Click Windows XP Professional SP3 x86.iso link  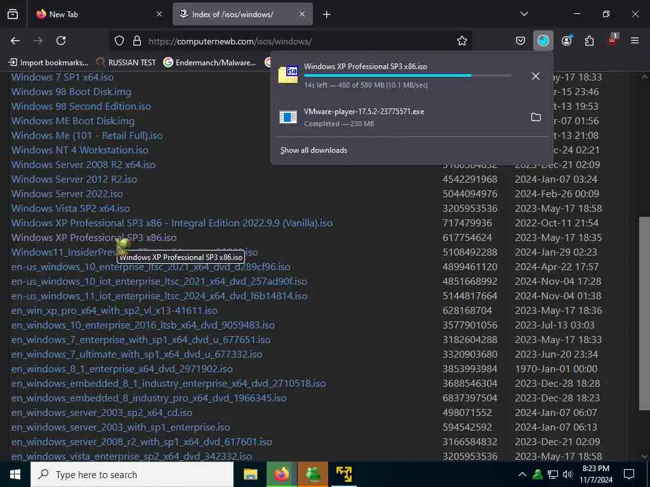[x=94, y=238]
